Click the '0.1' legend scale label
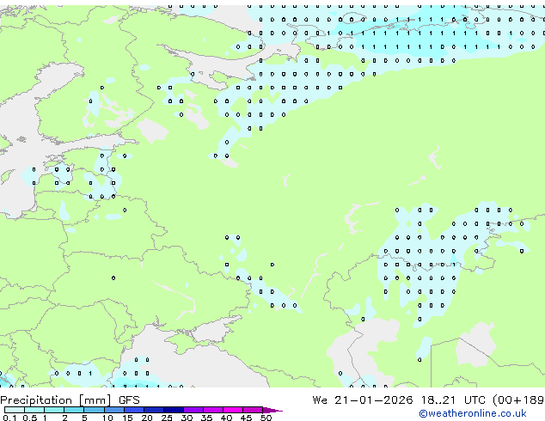The height and width of the screenshot is (421, 545). click(9, 418)
